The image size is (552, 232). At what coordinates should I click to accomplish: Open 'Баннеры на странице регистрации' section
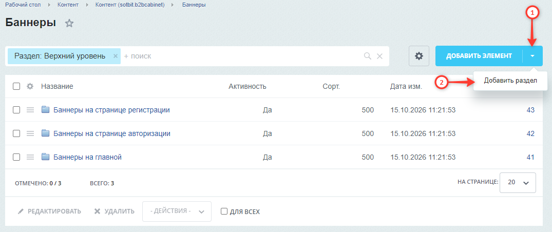tap(111, 110)
